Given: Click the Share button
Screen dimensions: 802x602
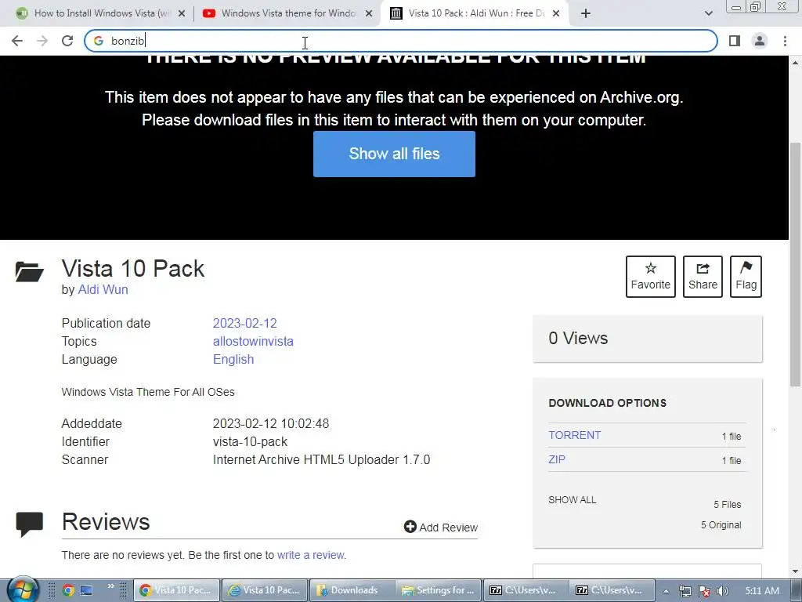Looking at the screenshot, I should pyautogui.click(x=703, y=277).
